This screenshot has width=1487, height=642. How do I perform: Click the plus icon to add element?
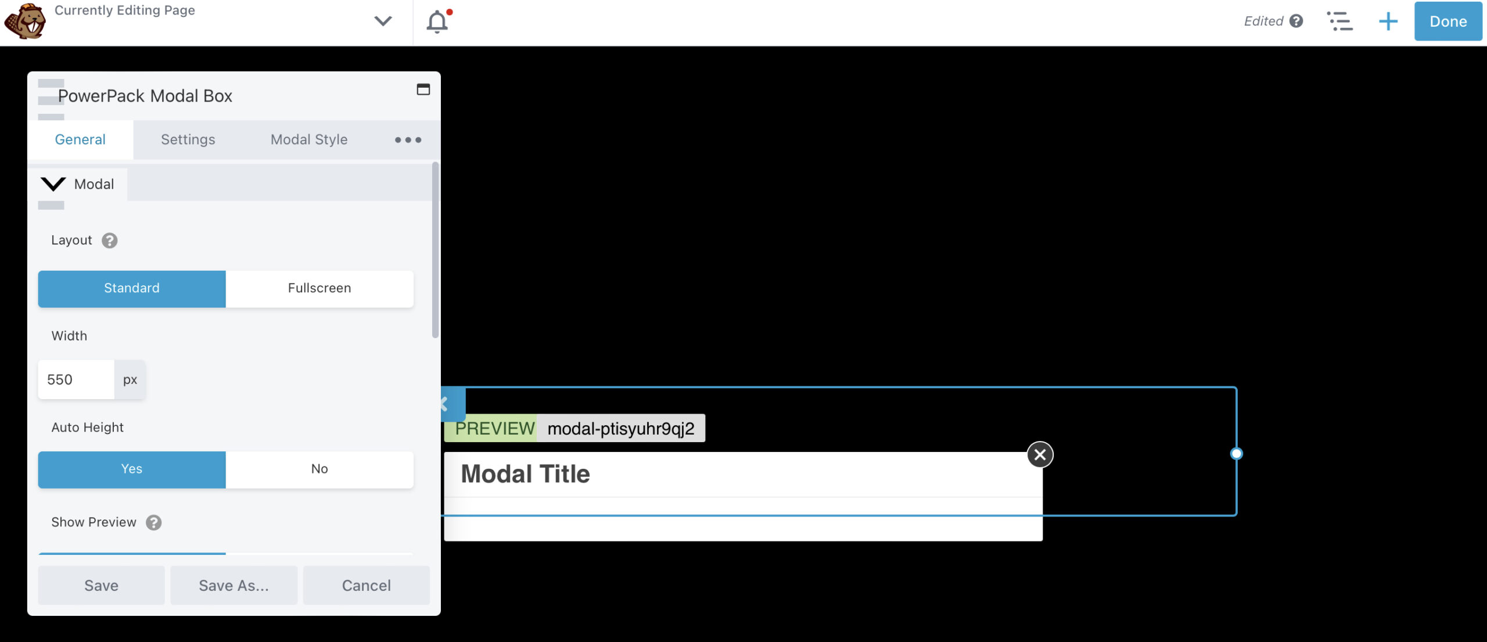[1388, 20]
